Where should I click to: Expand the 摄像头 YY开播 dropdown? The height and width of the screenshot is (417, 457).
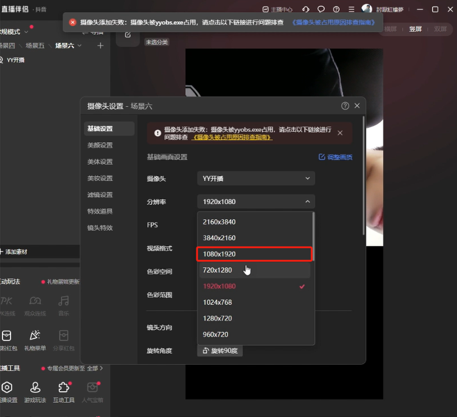click(256, 179)
